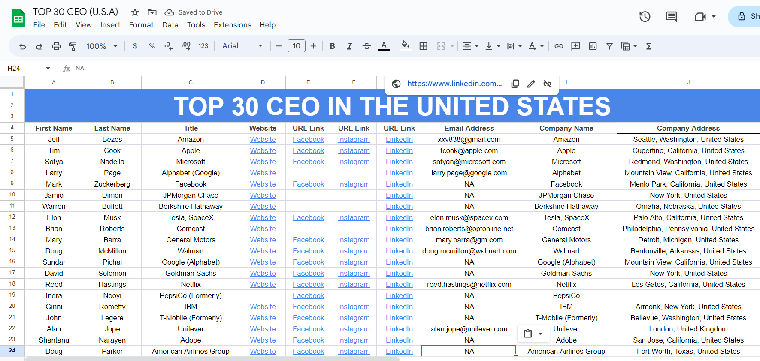The height and width of the screenshot is (361, 760).
Task: Toggle Bold formatting
Action: point(333,46)
